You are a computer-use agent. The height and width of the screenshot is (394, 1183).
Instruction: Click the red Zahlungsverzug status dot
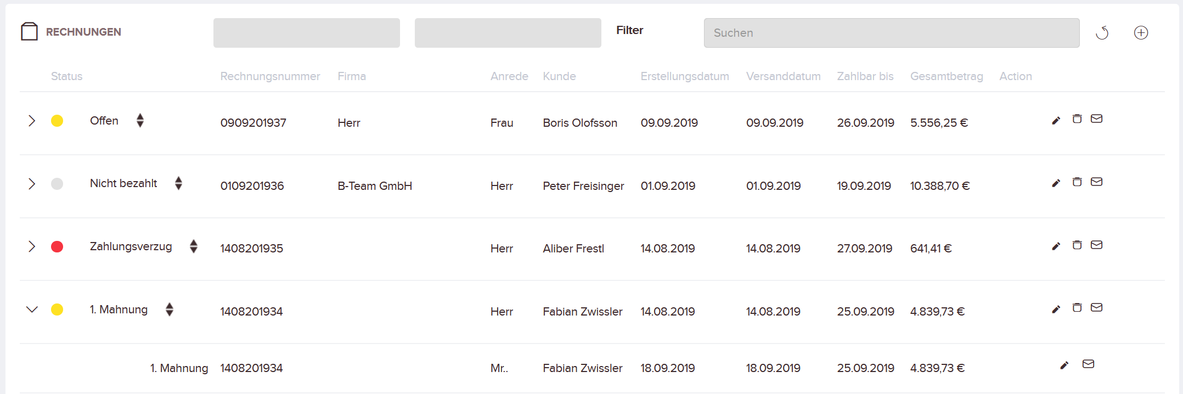coord(57,247)
